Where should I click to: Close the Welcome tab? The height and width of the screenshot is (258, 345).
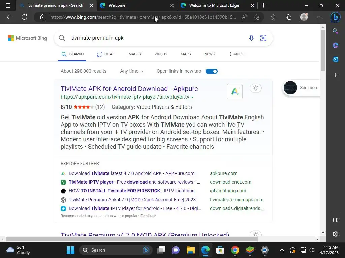[x=172, y=5]
